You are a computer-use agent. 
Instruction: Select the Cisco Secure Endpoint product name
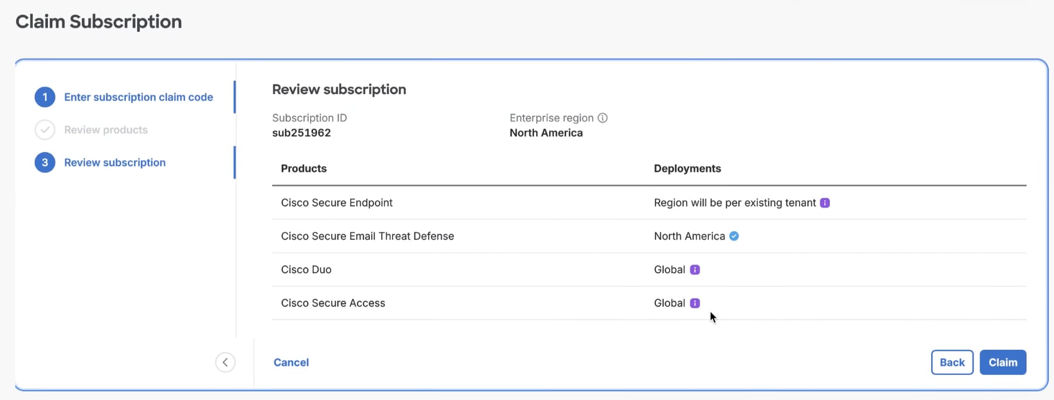coord(337,203)
